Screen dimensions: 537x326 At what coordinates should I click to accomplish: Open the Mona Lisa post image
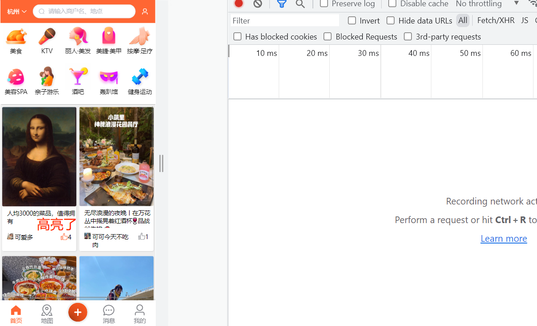[x=39, y=157]
